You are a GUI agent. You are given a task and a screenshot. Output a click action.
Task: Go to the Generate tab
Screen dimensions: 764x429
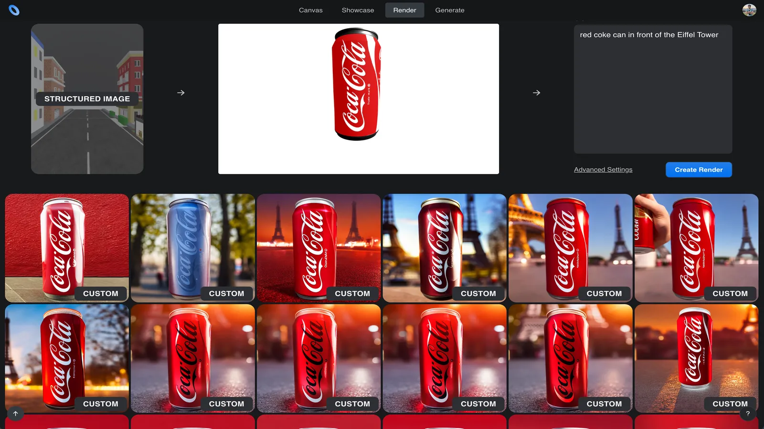click(450, 10)
